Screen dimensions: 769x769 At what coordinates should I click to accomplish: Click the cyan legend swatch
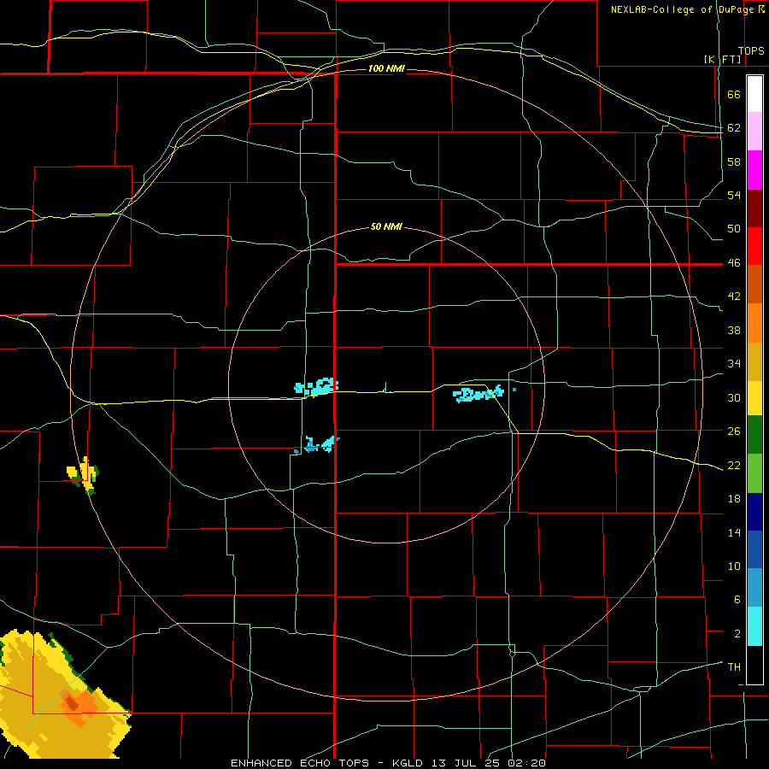click(x=754, y=626)
